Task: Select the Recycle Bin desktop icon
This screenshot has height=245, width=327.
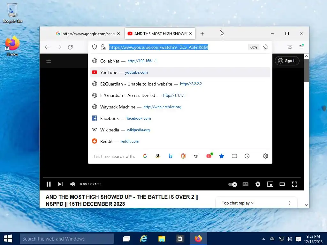Action: click(x=12, y=13)
